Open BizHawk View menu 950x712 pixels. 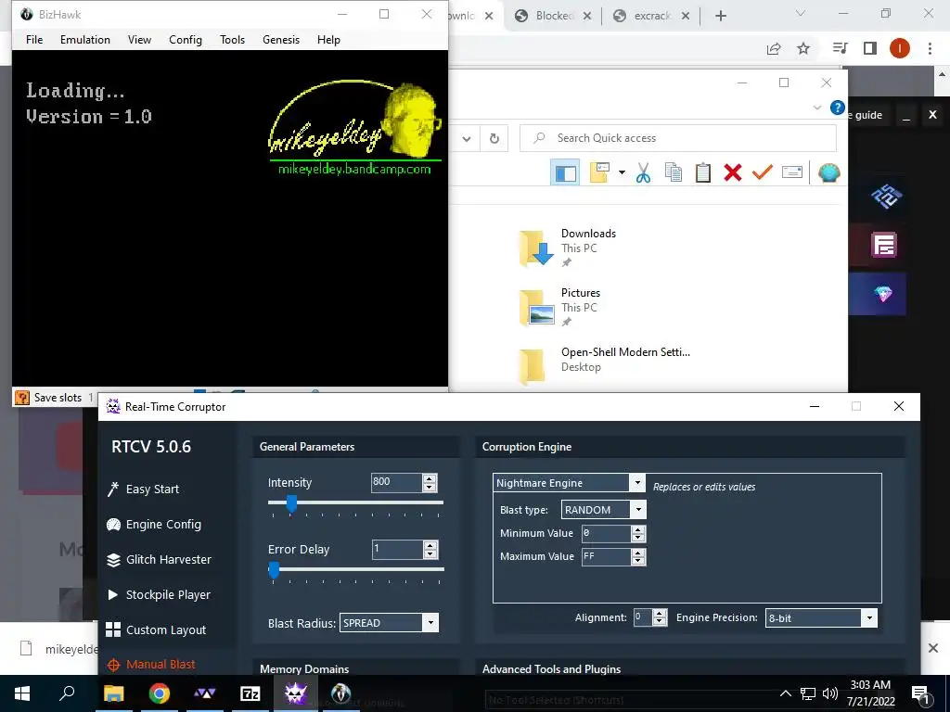click(x=139, y=40)
